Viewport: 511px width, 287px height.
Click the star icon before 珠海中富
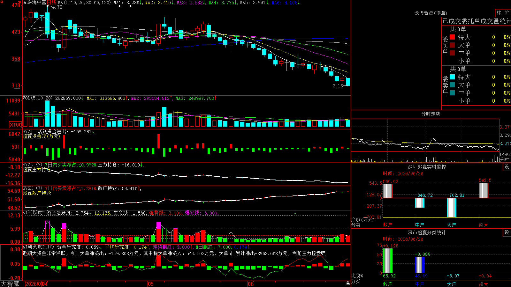[x=25, y=3]
